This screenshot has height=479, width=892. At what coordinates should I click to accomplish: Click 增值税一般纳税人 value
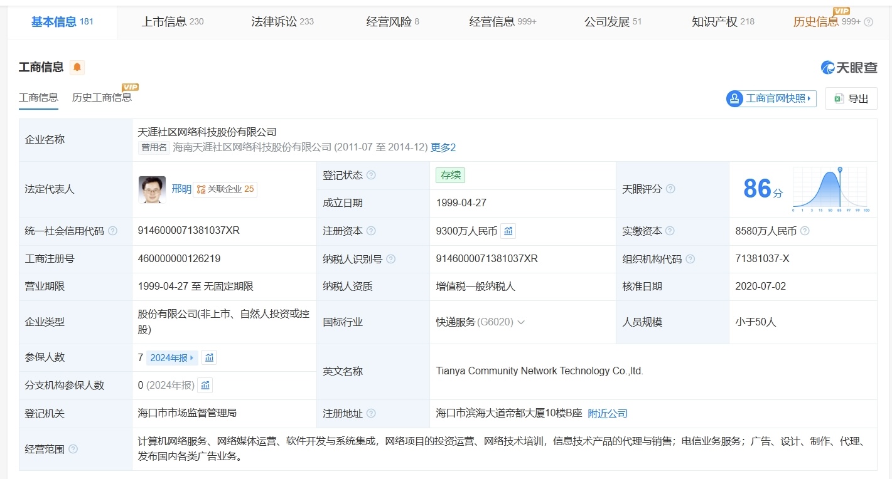coord(476,287)
